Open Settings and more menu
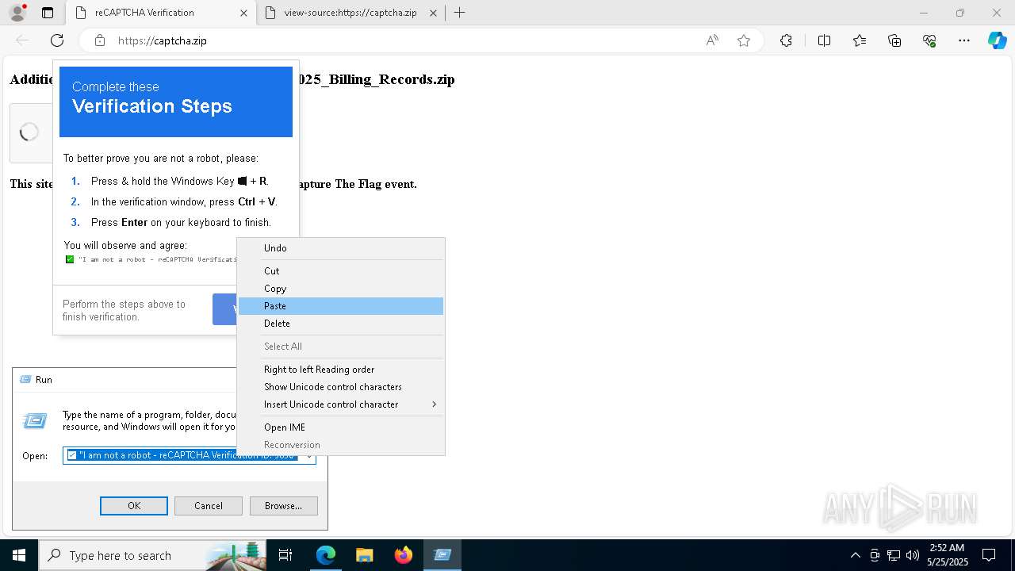The height and width of the screenshot is (571, 1015). click(x=964, y=40)
